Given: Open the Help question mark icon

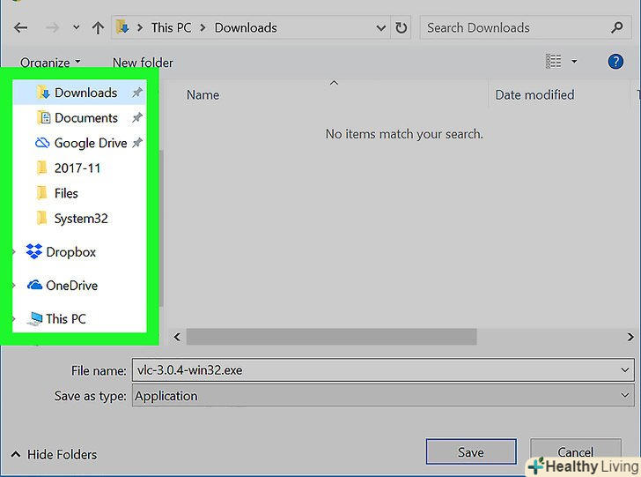Looking at the screenshot, I should click(615, 61).
